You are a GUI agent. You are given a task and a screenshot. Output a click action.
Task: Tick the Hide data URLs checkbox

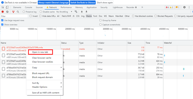pyautogui.click(x=40, y=16)
